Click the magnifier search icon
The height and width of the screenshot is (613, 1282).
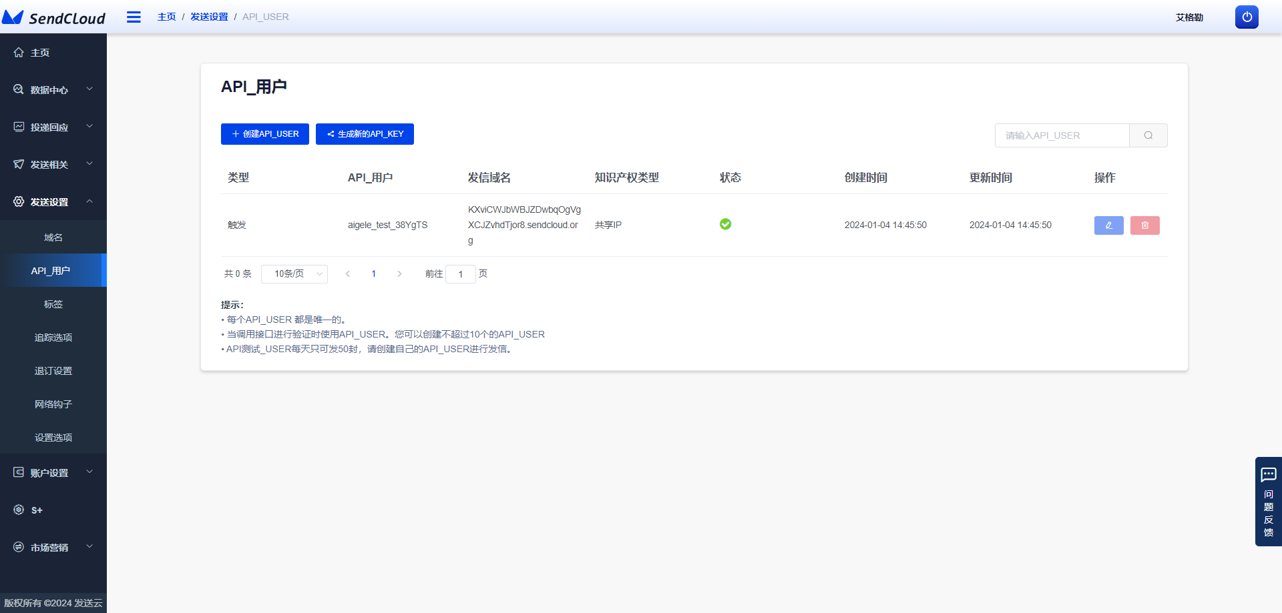(1148, 135)
